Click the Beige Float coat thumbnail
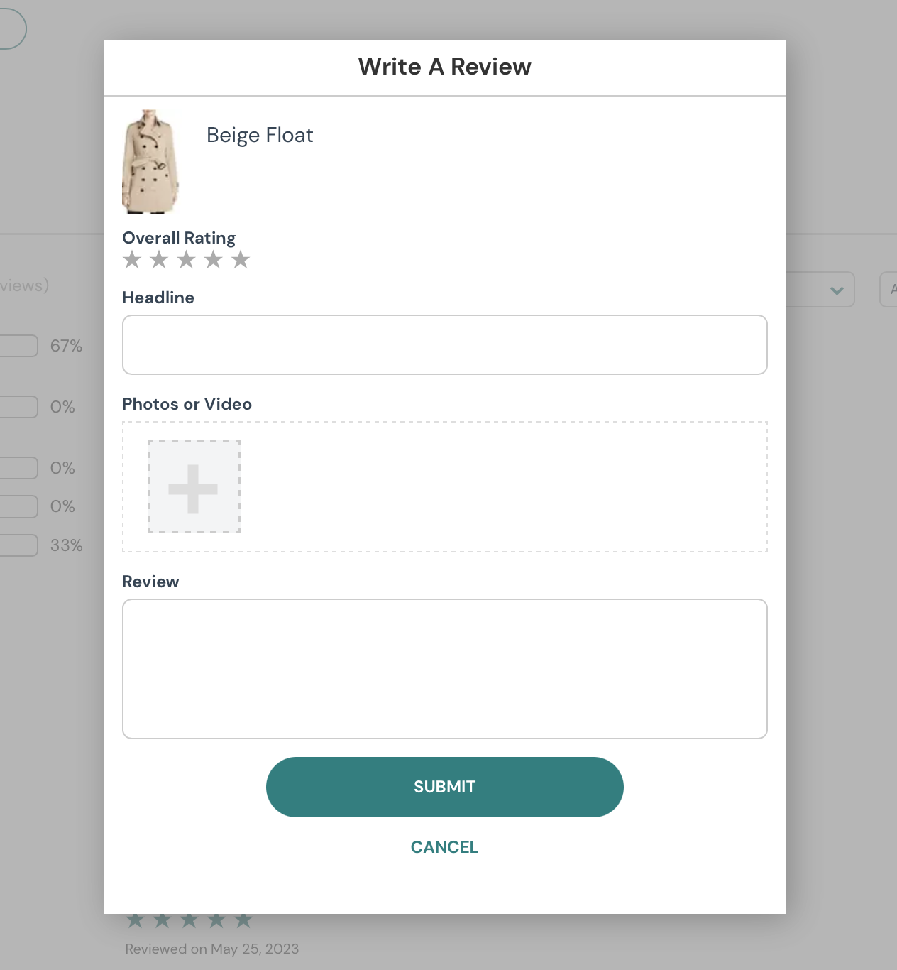 click(x=150, y=162)
